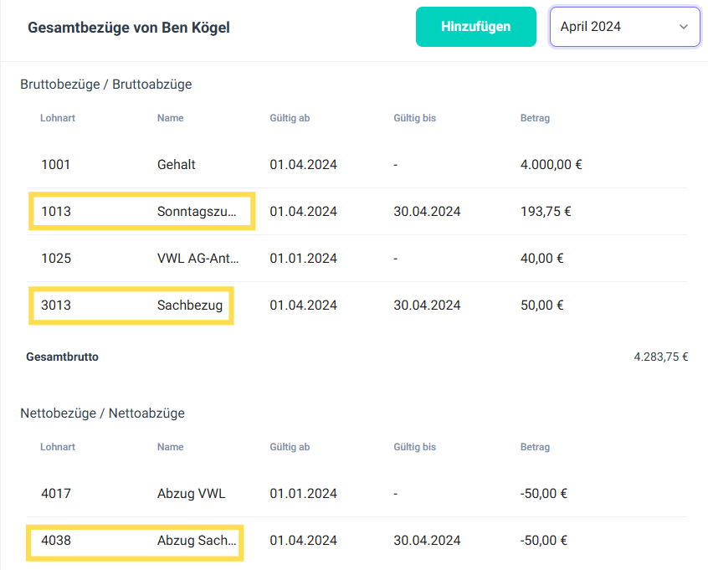
Task: Click the Lohnart column header in Bruttobezüge
Action: (x=58, y=118)
